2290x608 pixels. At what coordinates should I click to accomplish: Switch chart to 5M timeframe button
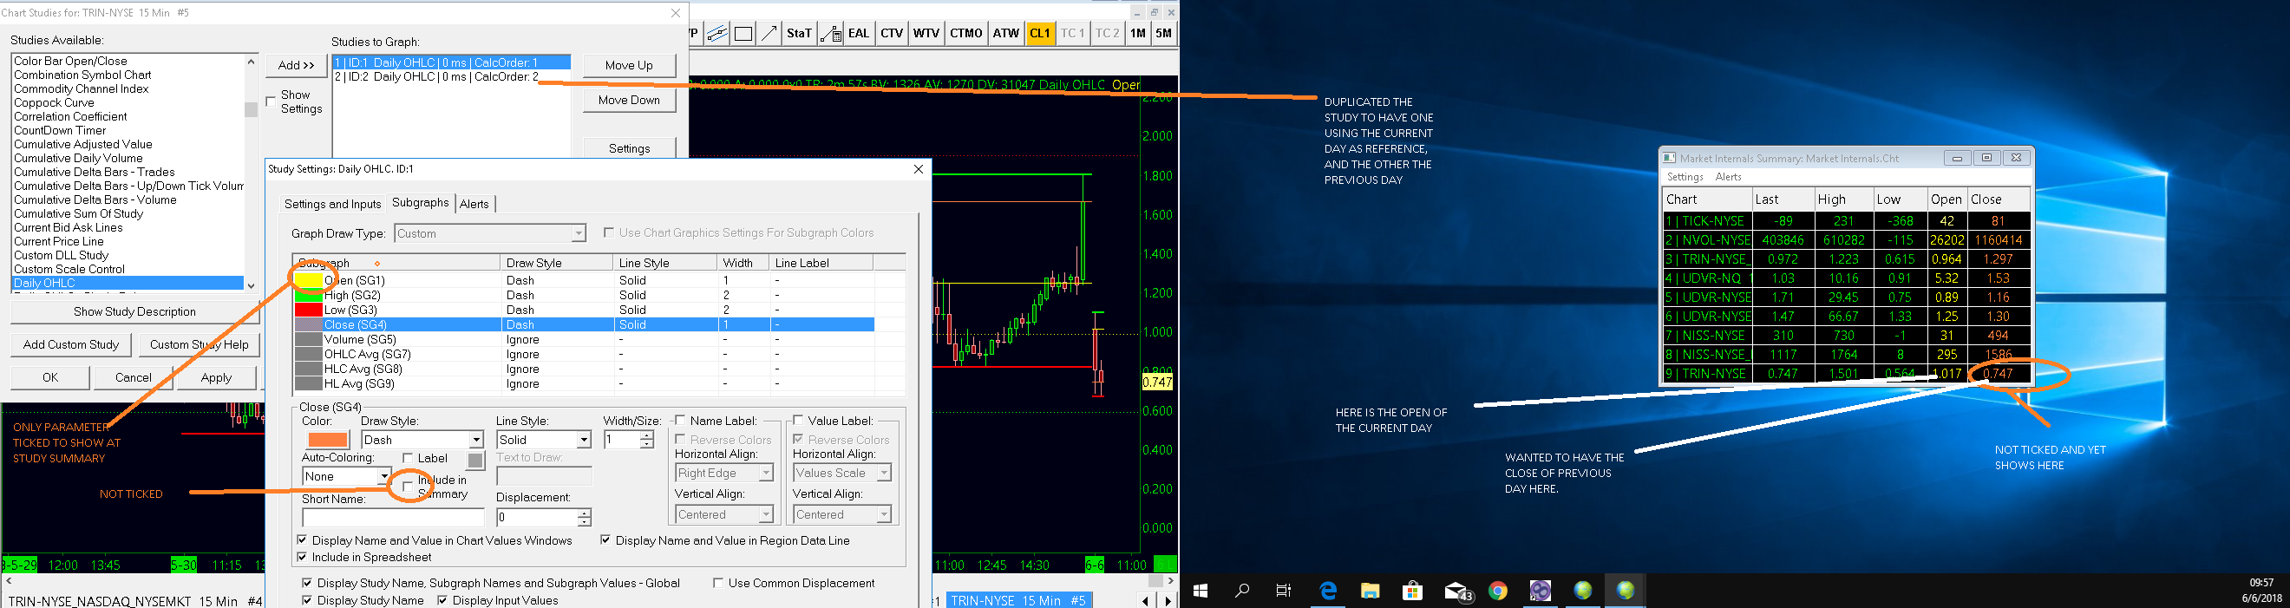point(1164,34)
